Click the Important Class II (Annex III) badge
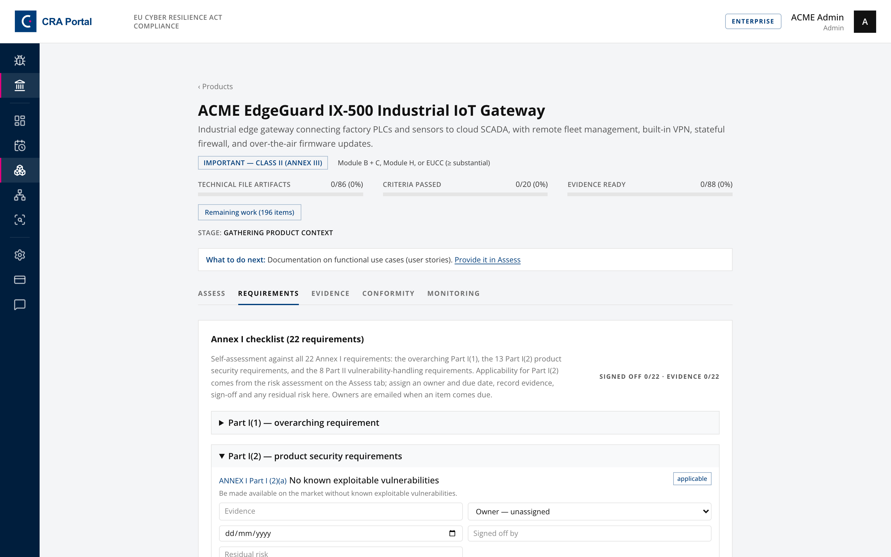Viewport: 891px width, 557px height. pos(263,163)
